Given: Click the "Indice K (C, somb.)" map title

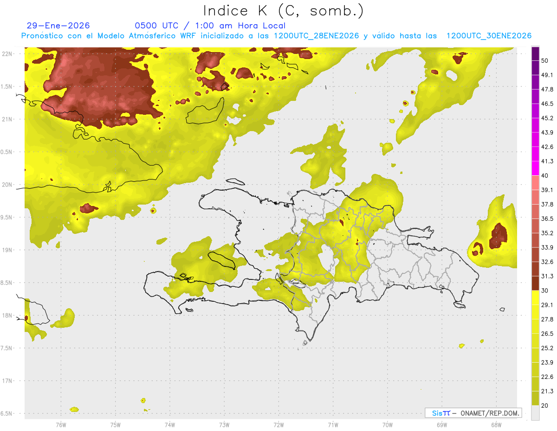Looking at the screenshot, I should point(284,10).
